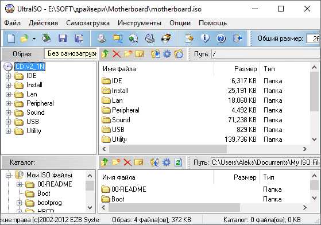Screen dimensions: 321x225
Task: Click the Rename icon in image toolbar
Action: click(140, 54)
